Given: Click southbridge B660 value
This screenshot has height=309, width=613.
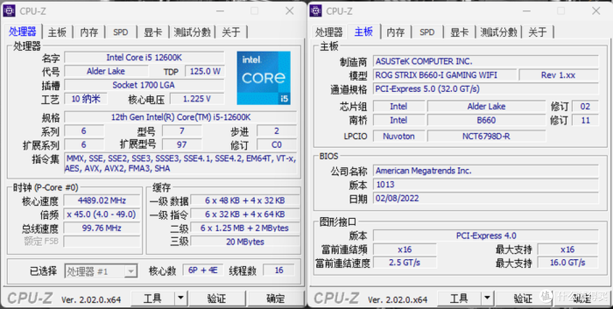Looking at the screenshot, I should tap(486, 120).
